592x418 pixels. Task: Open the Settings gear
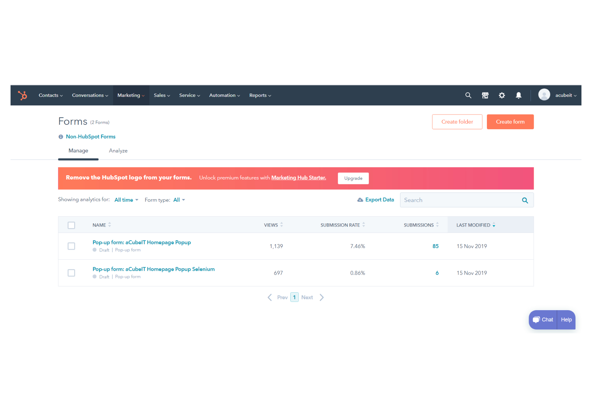pos(502,95)
